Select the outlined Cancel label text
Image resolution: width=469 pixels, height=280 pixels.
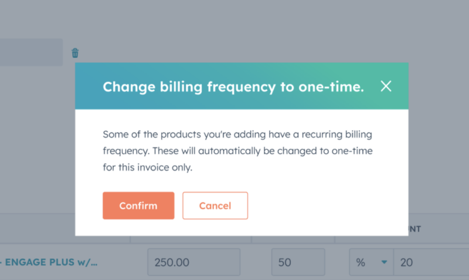215,206
